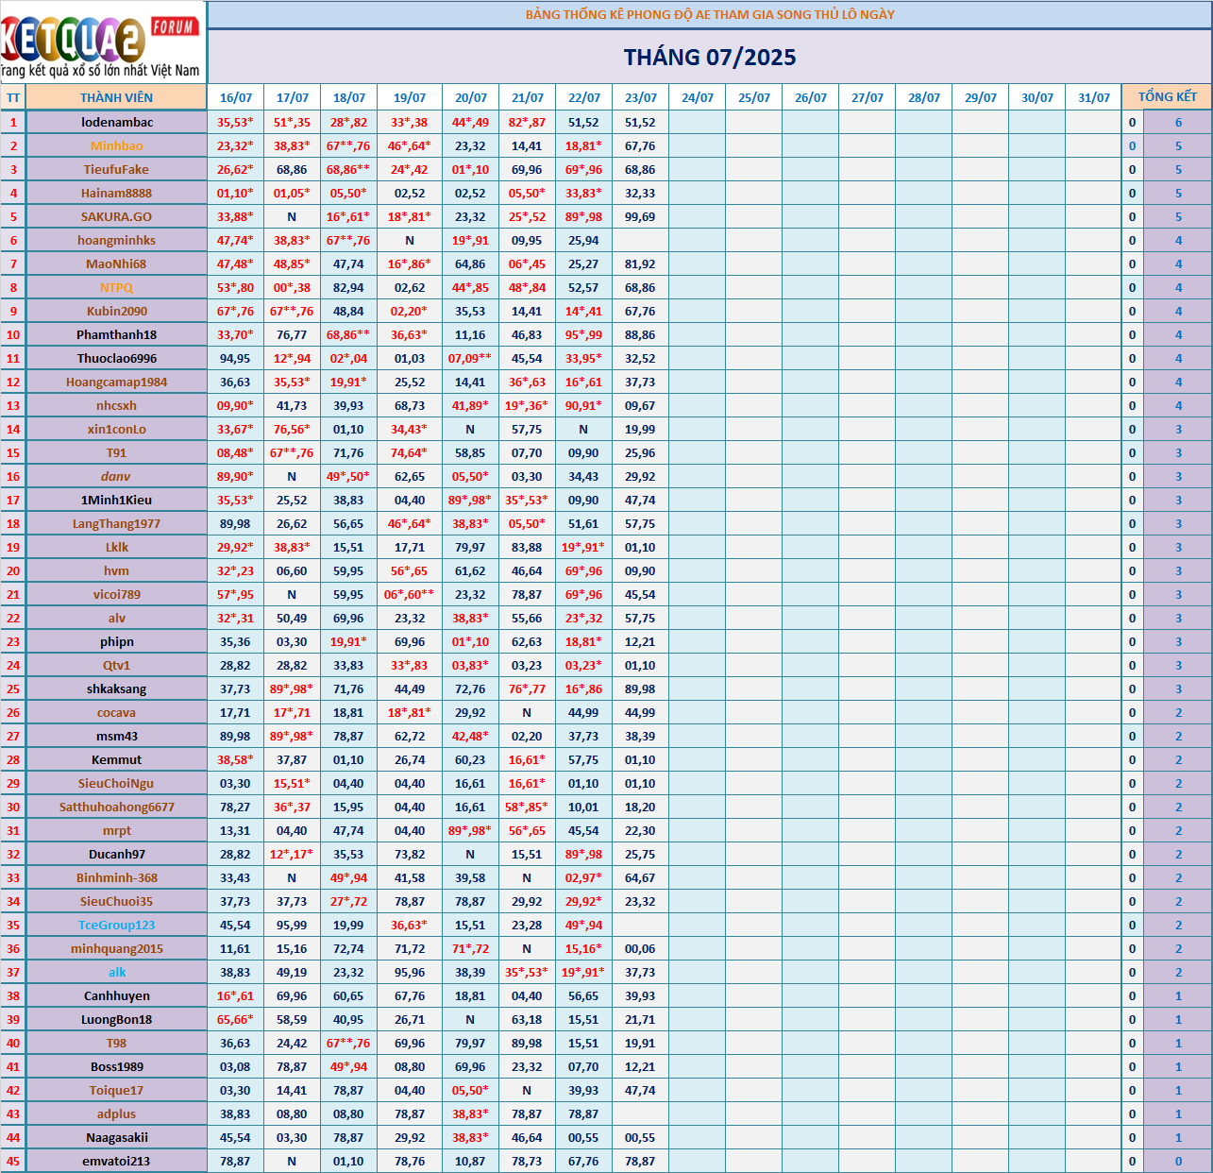Image resolution: width=1213 pixels, height=1173 pixels.
Task: Click member name LuongBon18
Action: pos(117,1019)
